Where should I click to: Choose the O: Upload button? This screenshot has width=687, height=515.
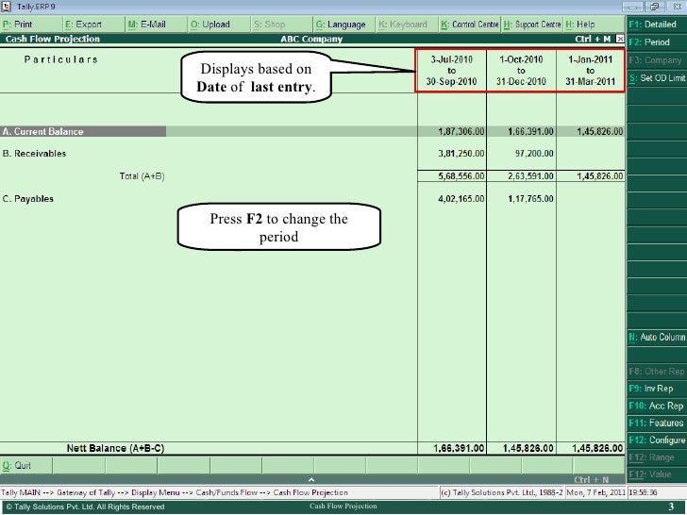pos(219,25)
